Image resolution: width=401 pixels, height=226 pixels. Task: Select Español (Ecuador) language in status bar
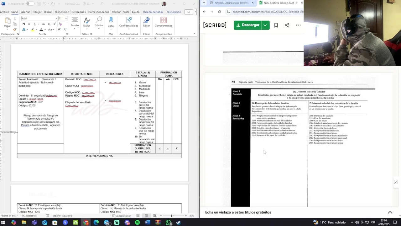point(62,216)
